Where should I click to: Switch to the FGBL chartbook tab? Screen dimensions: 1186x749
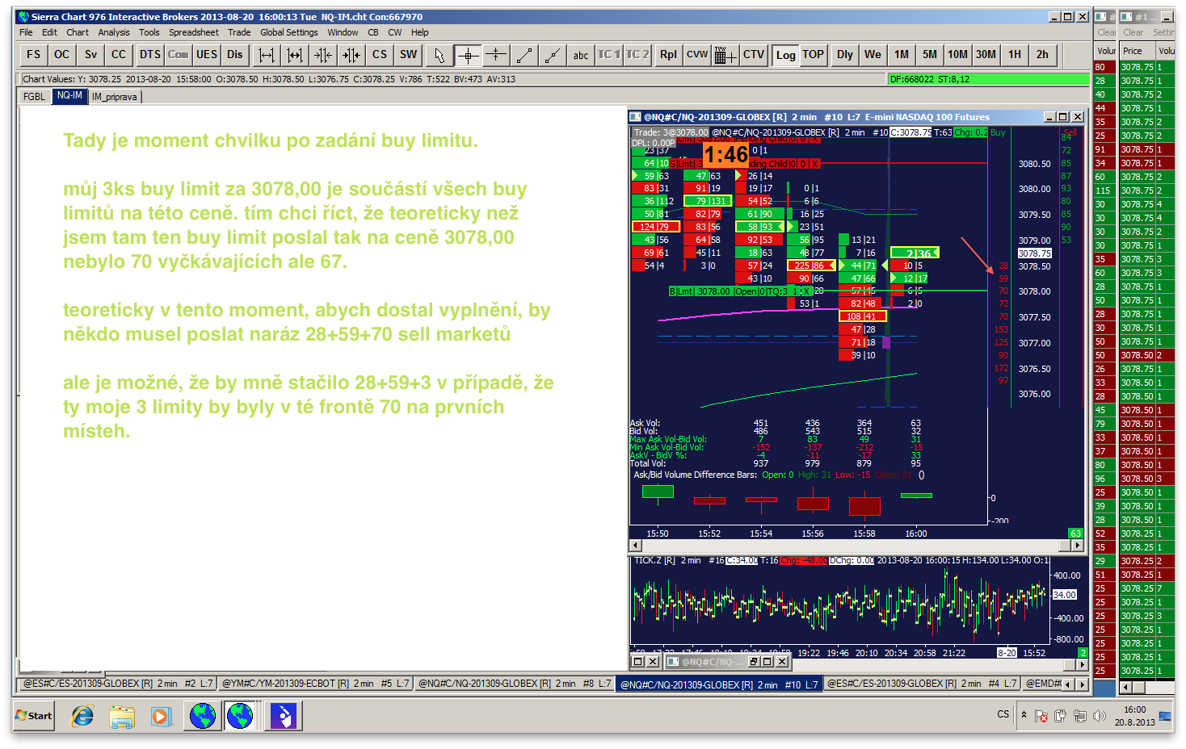35,97
